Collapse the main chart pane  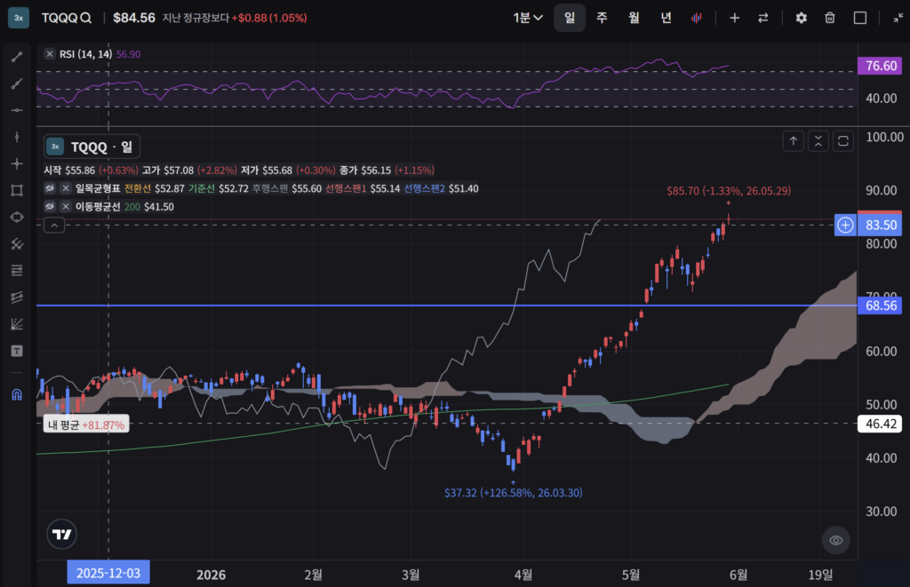[x=818, y=141]
